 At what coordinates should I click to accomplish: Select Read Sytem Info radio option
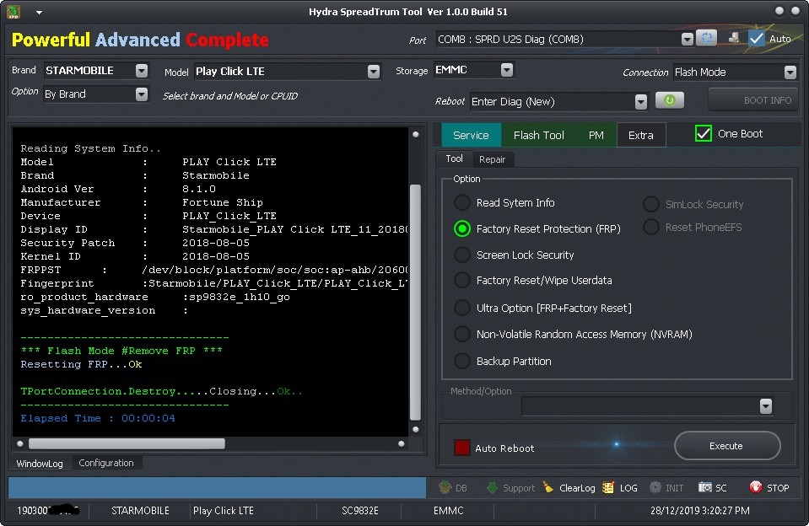point(462,202)
